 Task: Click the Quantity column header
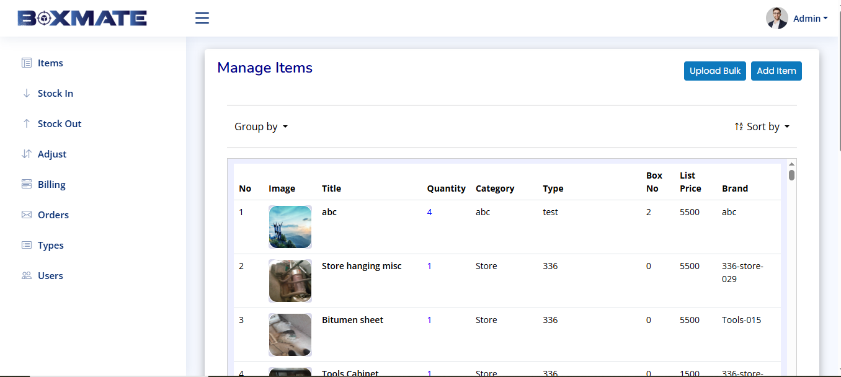tap(446, 188)
